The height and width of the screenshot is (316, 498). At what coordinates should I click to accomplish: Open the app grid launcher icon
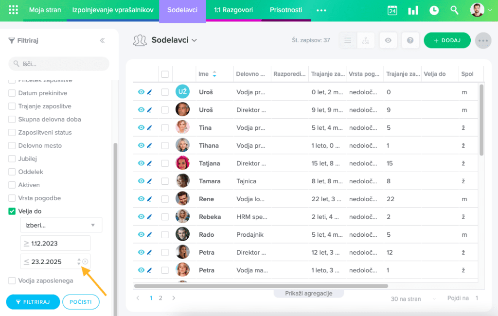13,10
